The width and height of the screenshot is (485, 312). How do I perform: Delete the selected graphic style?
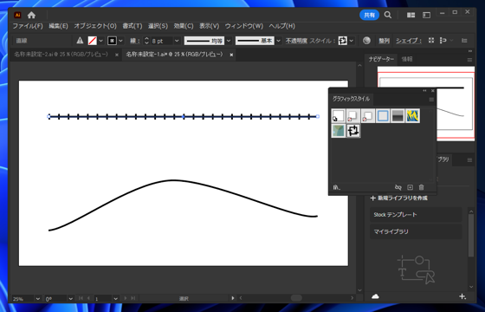click(x=421, y=187)
